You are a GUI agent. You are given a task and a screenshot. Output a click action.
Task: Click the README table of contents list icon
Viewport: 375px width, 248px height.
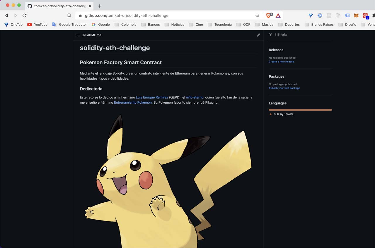tap(78, 35)
